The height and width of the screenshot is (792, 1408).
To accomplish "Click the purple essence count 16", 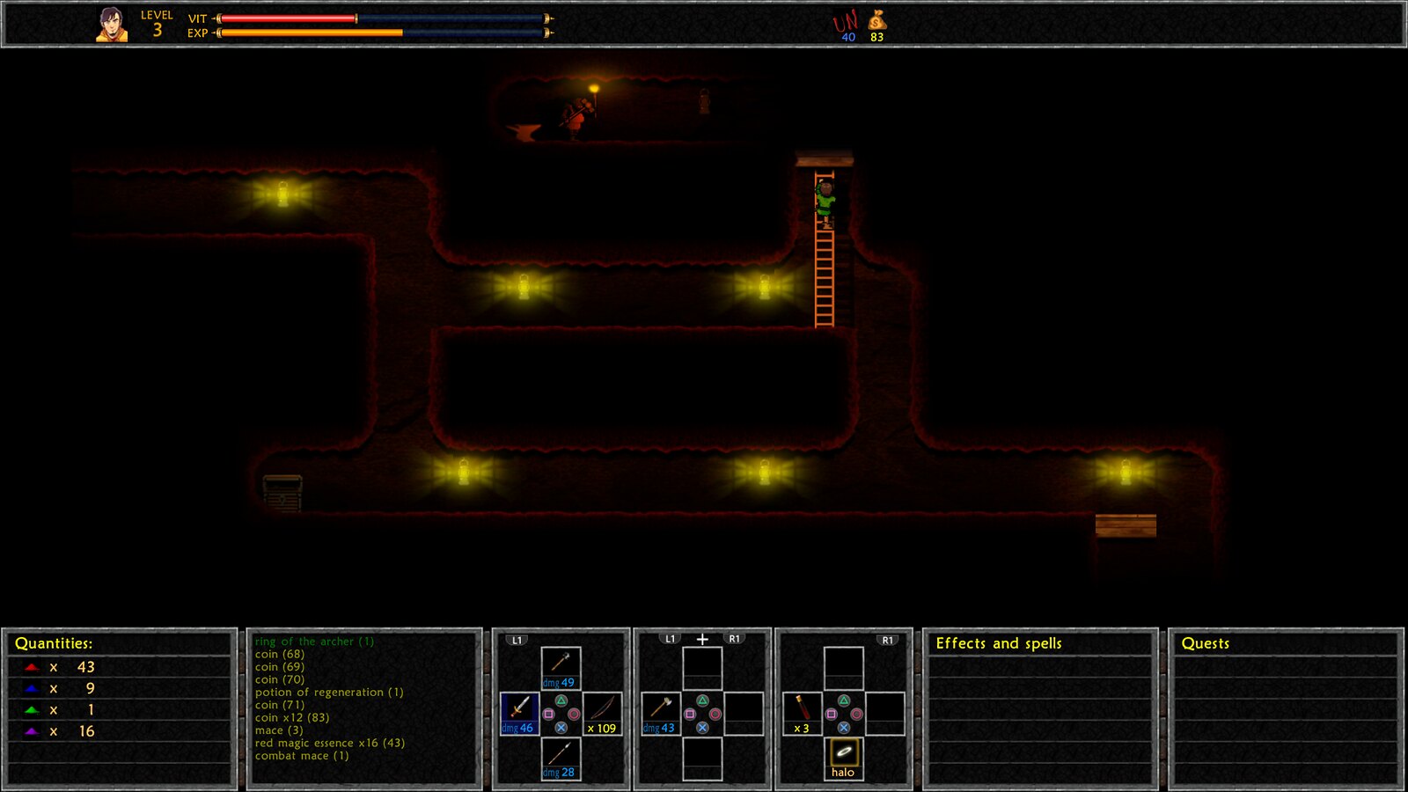I will [86, 731].
